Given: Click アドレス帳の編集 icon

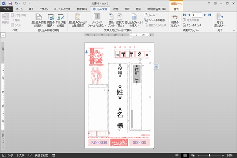Looking at the screenshot, I should click(61, 20).
